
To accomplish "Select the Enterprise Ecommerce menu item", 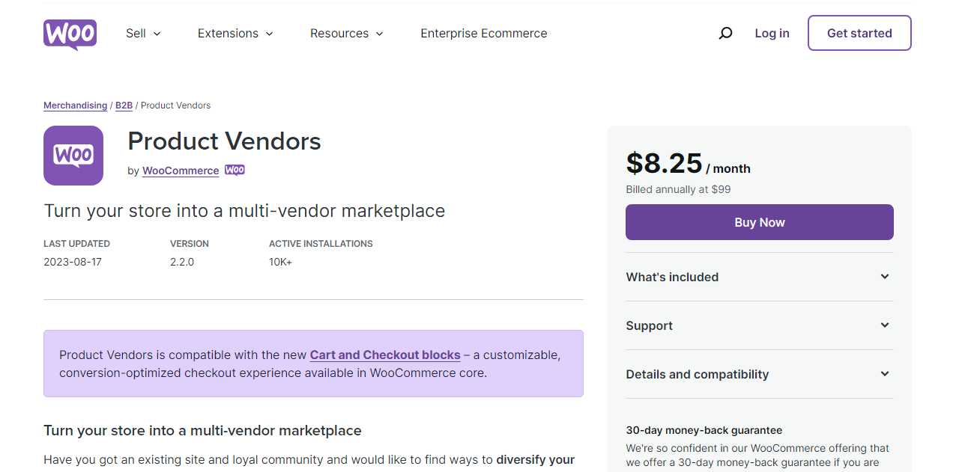I will click(x=483, y=33).
